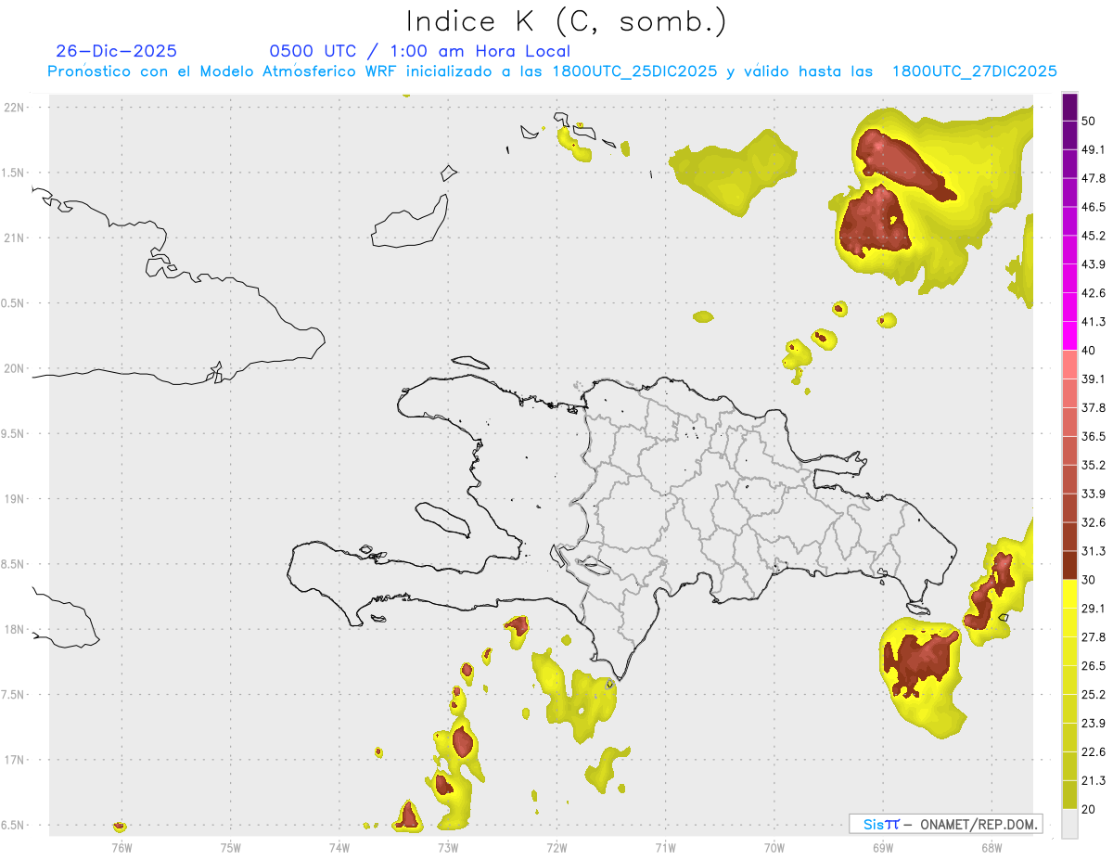Click the "21N" latitude label
Viewport: 1113px width, 860px height.
coord(13,237)
